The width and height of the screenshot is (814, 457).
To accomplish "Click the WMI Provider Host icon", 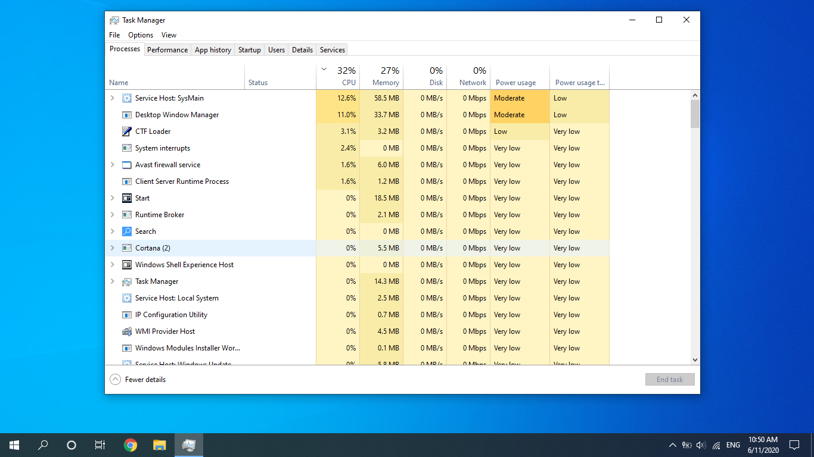I will tap(126, 331).
